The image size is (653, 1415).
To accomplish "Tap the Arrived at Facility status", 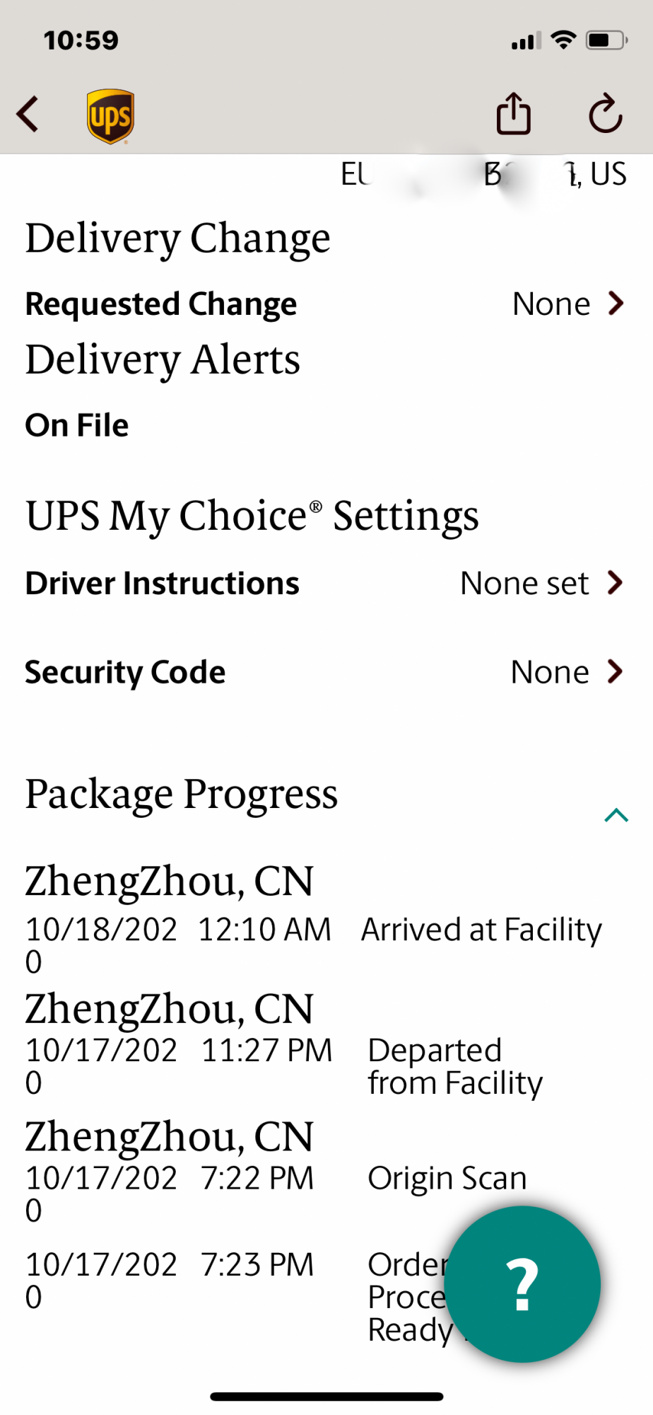I will point(481,930).
